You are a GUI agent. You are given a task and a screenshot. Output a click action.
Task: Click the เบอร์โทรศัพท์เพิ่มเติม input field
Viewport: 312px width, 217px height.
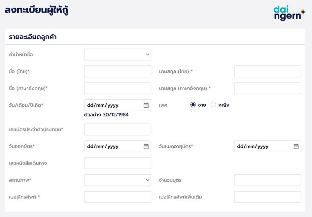(267, 197)
